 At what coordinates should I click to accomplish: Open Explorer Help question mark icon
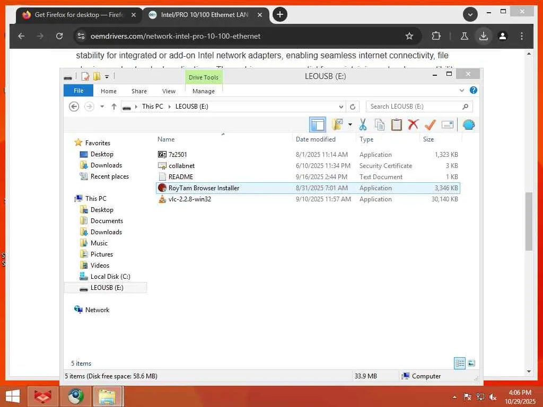(x=474, y=90)
